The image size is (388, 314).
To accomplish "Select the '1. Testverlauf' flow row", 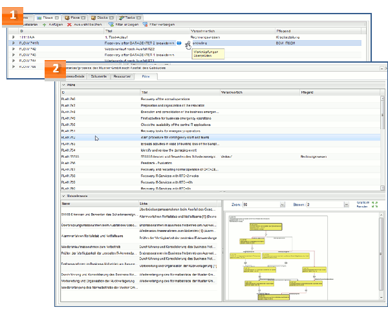I will (185, 37).
